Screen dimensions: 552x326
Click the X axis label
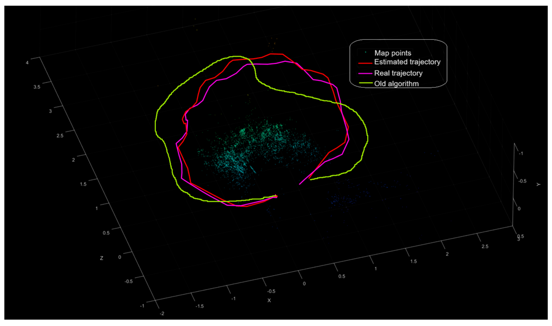pos(269,300)
